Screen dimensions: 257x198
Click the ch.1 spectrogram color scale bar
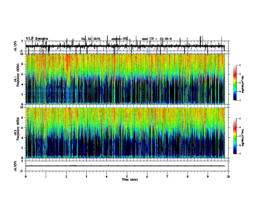pos(235,83)
